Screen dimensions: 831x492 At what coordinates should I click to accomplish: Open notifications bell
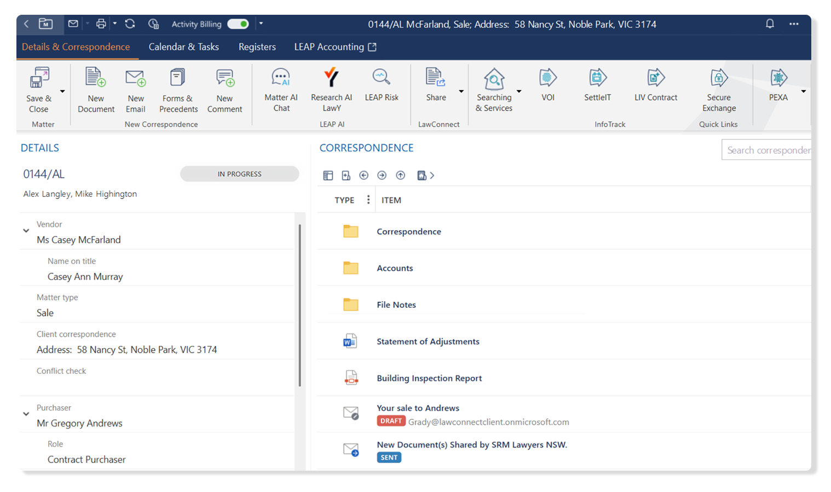(770, 24)
